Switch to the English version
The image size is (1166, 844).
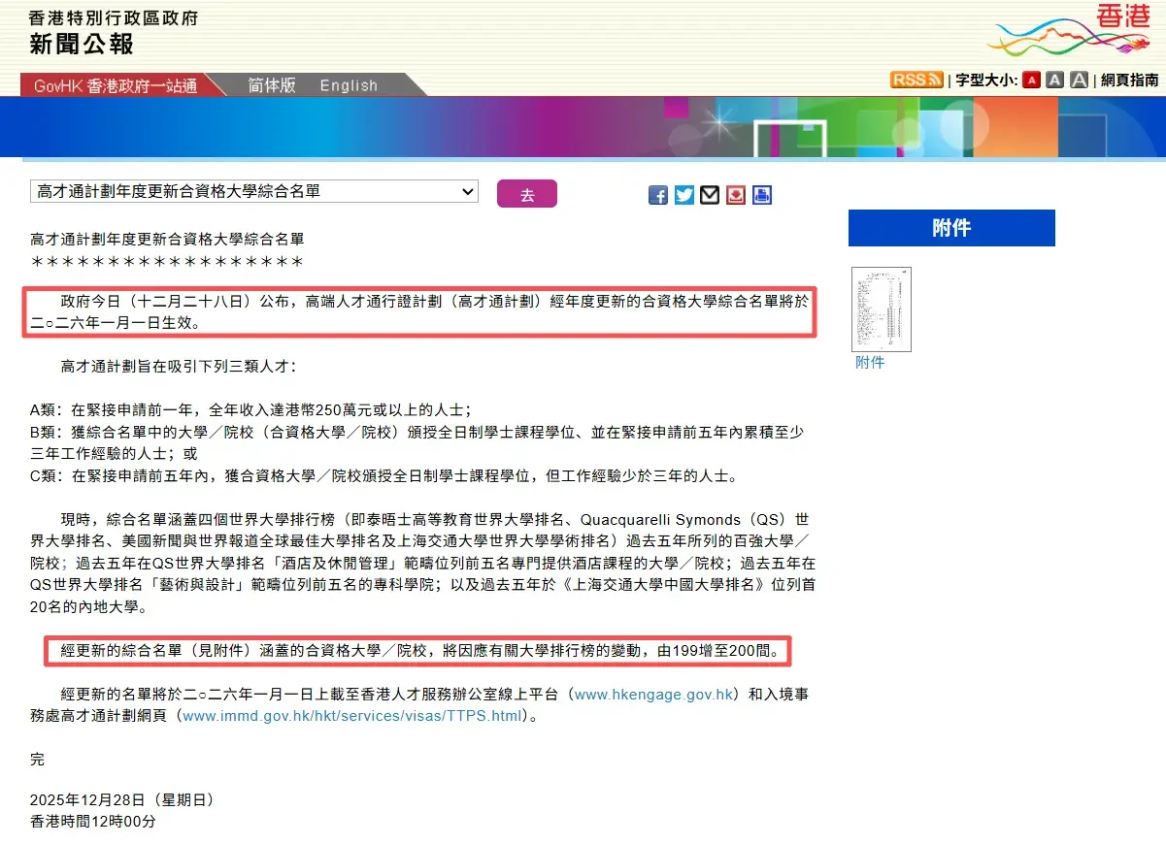[348, 84]
